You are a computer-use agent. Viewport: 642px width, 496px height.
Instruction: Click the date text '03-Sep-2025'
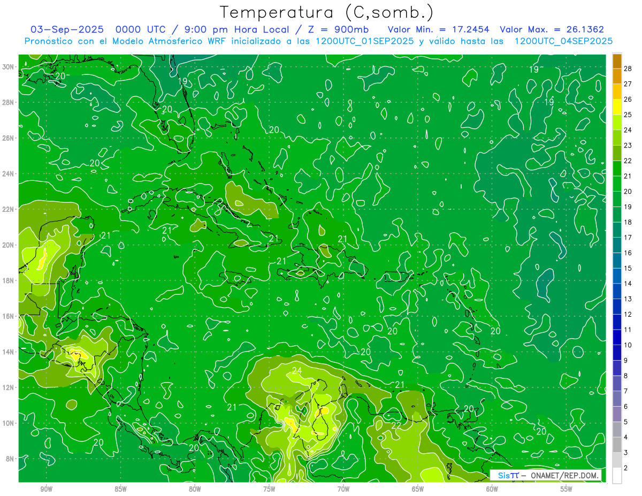pyautogui.click(x=66, y=29)
